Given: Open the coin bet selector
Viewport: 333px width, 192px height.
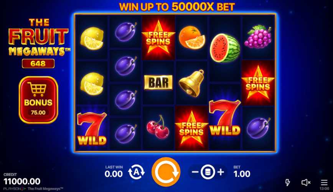Looking at the screenshot, I should coord(208,172).
